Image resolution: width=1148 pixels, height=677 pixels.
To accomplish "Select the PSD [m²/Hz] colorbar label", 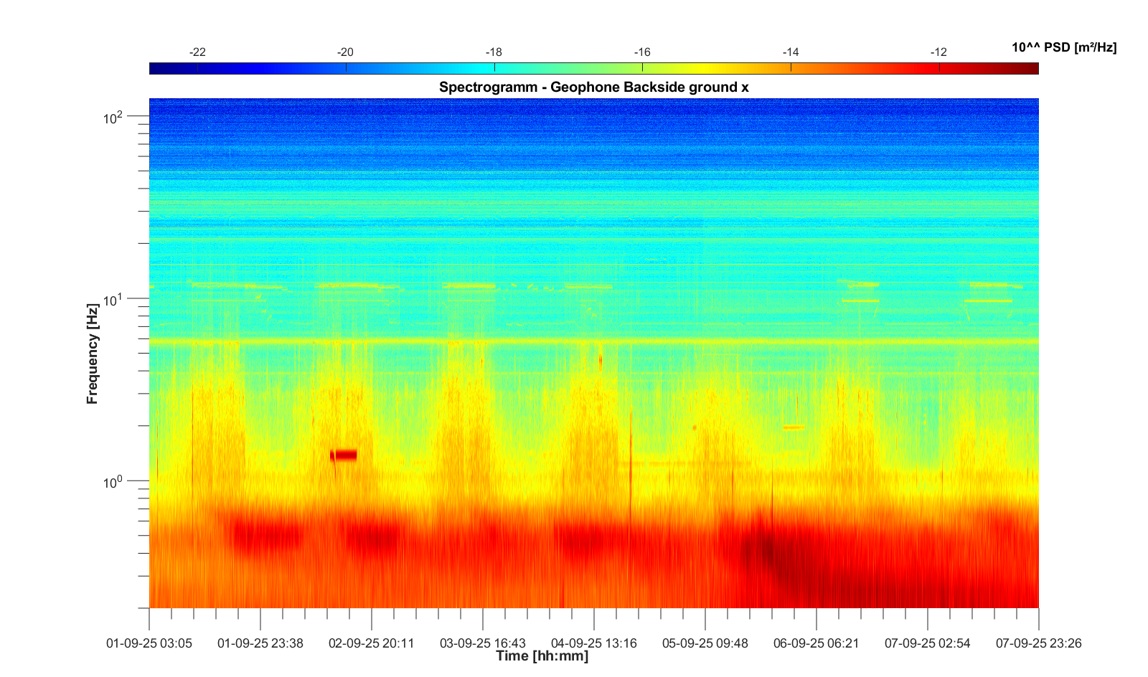I will [1063, 48].
